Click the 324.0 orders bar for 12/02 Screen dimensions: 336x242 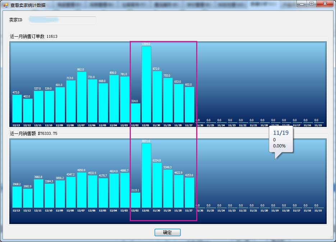click(135, 113)
